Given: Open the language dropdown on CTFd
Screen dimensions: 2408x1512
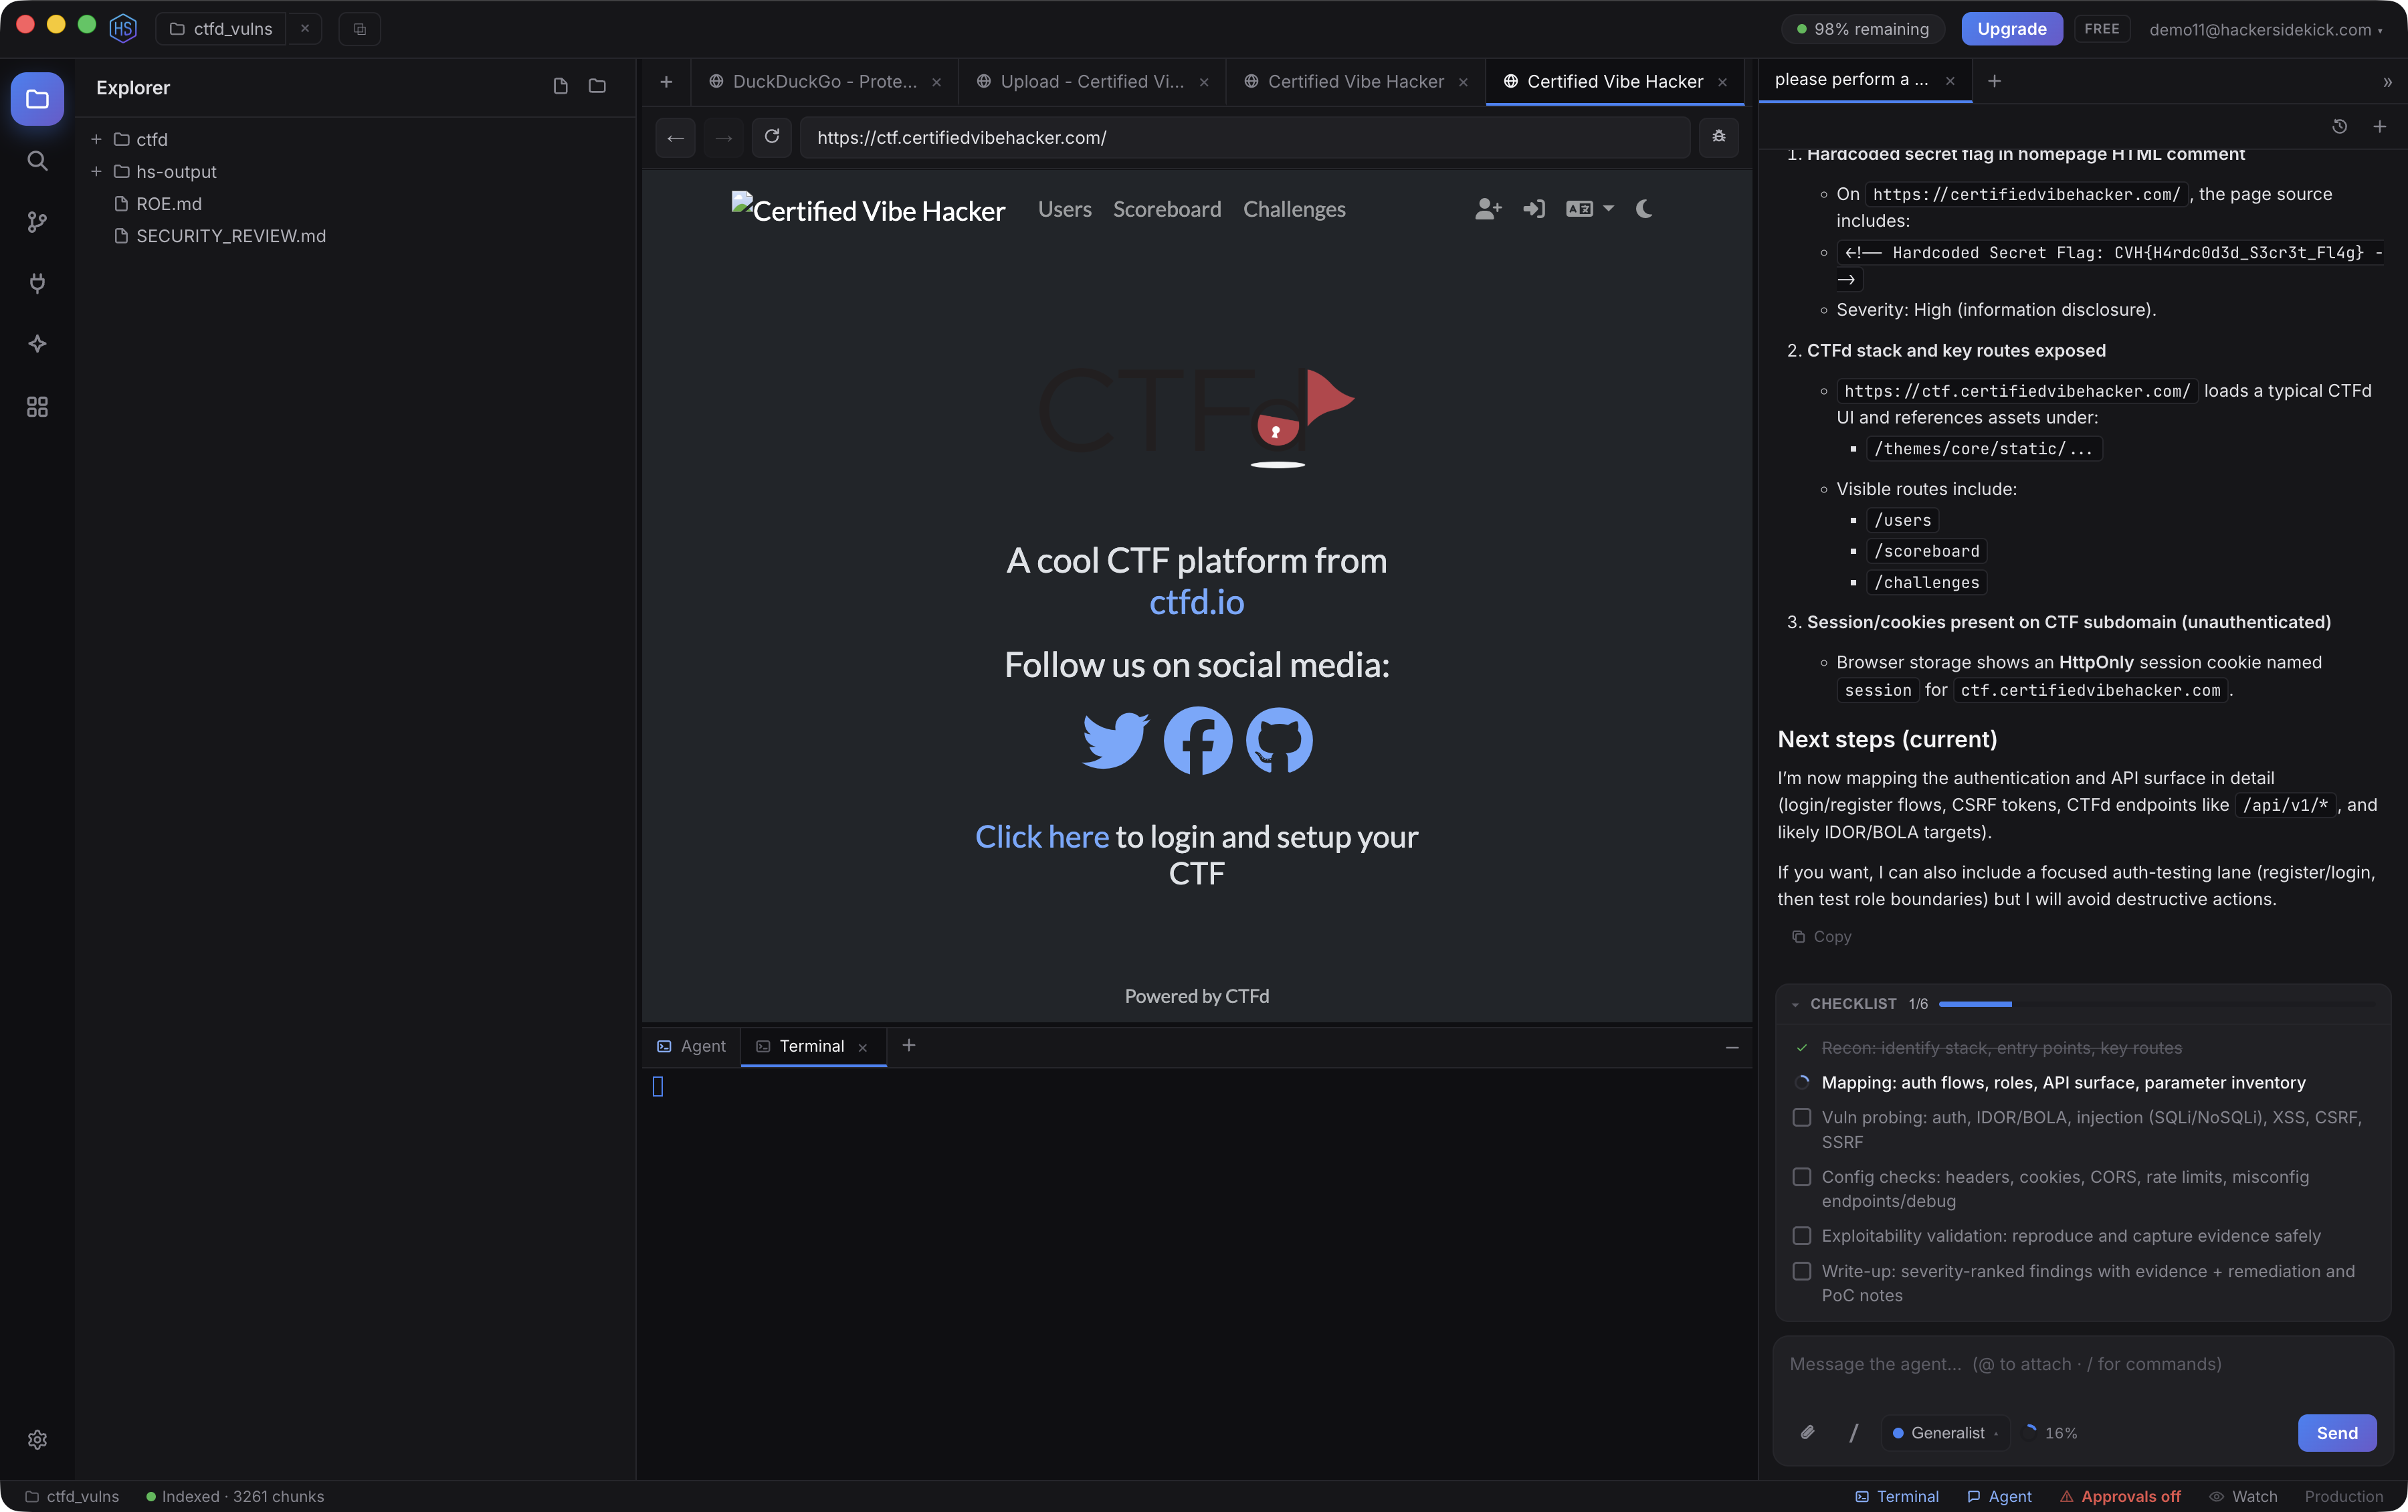Looking at the screenshot, I should pyautogui.click(x=1591, y=209).
